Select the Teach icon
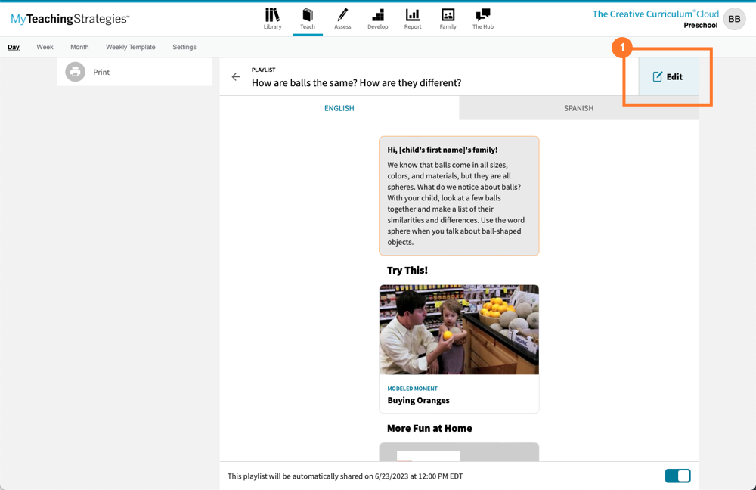Viewport: 756px width, 490px height. (x=307, y=19)
